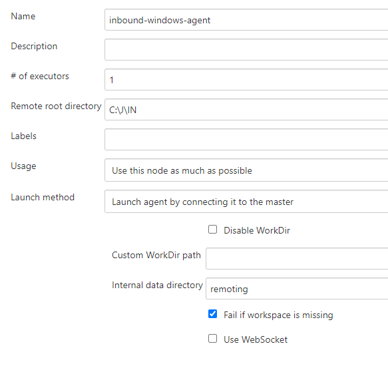Click the Name field containing inbound-windows-agent
The height and width of the screenshot is (366, 388).
point(246,20)
